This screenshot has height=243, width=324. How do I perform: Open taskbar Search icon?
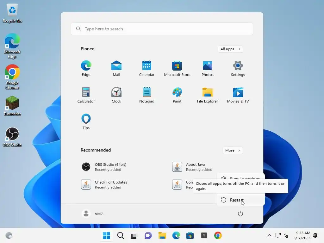tap(121, 235)
